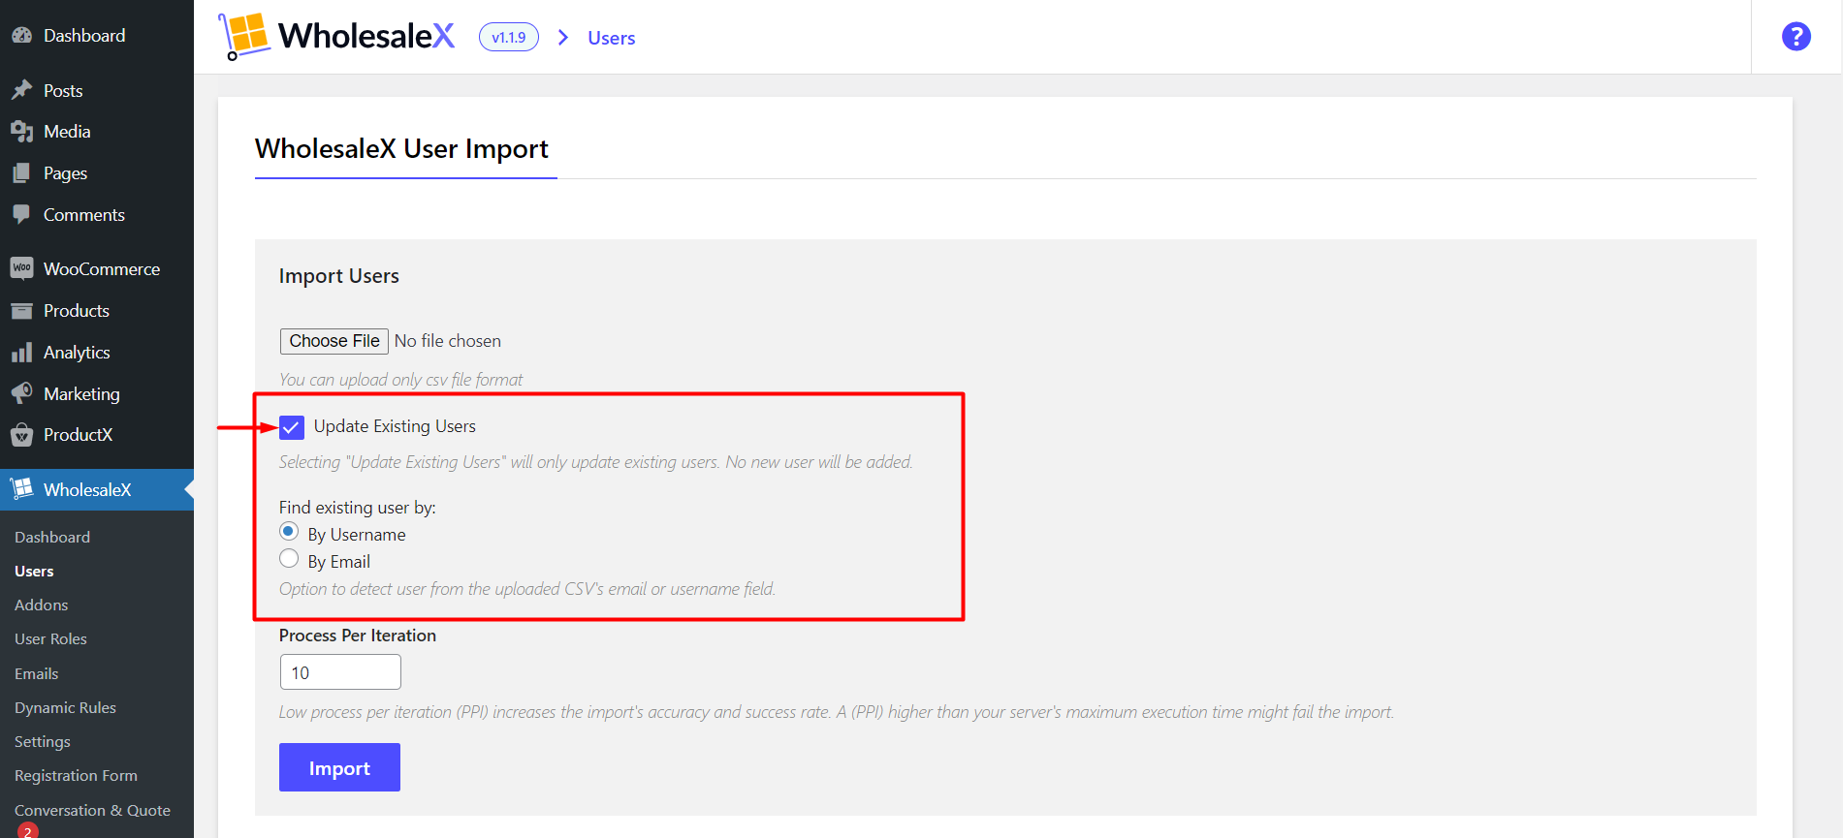Open the WholesaleX menu item
The height and width of the screenshot is (838, 1843).
[97, 489]
